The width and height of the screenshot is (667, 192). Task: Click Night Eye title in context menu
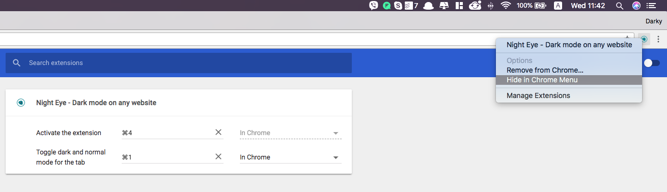click(569, 45)
